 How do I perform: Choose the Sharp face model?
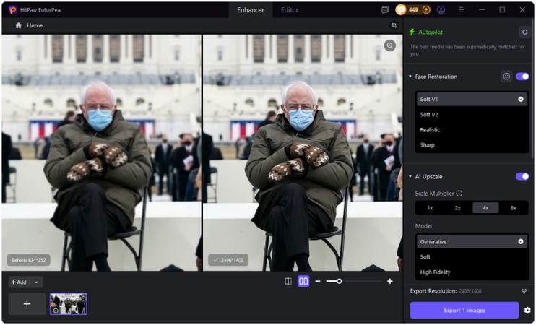pos(472,145)
